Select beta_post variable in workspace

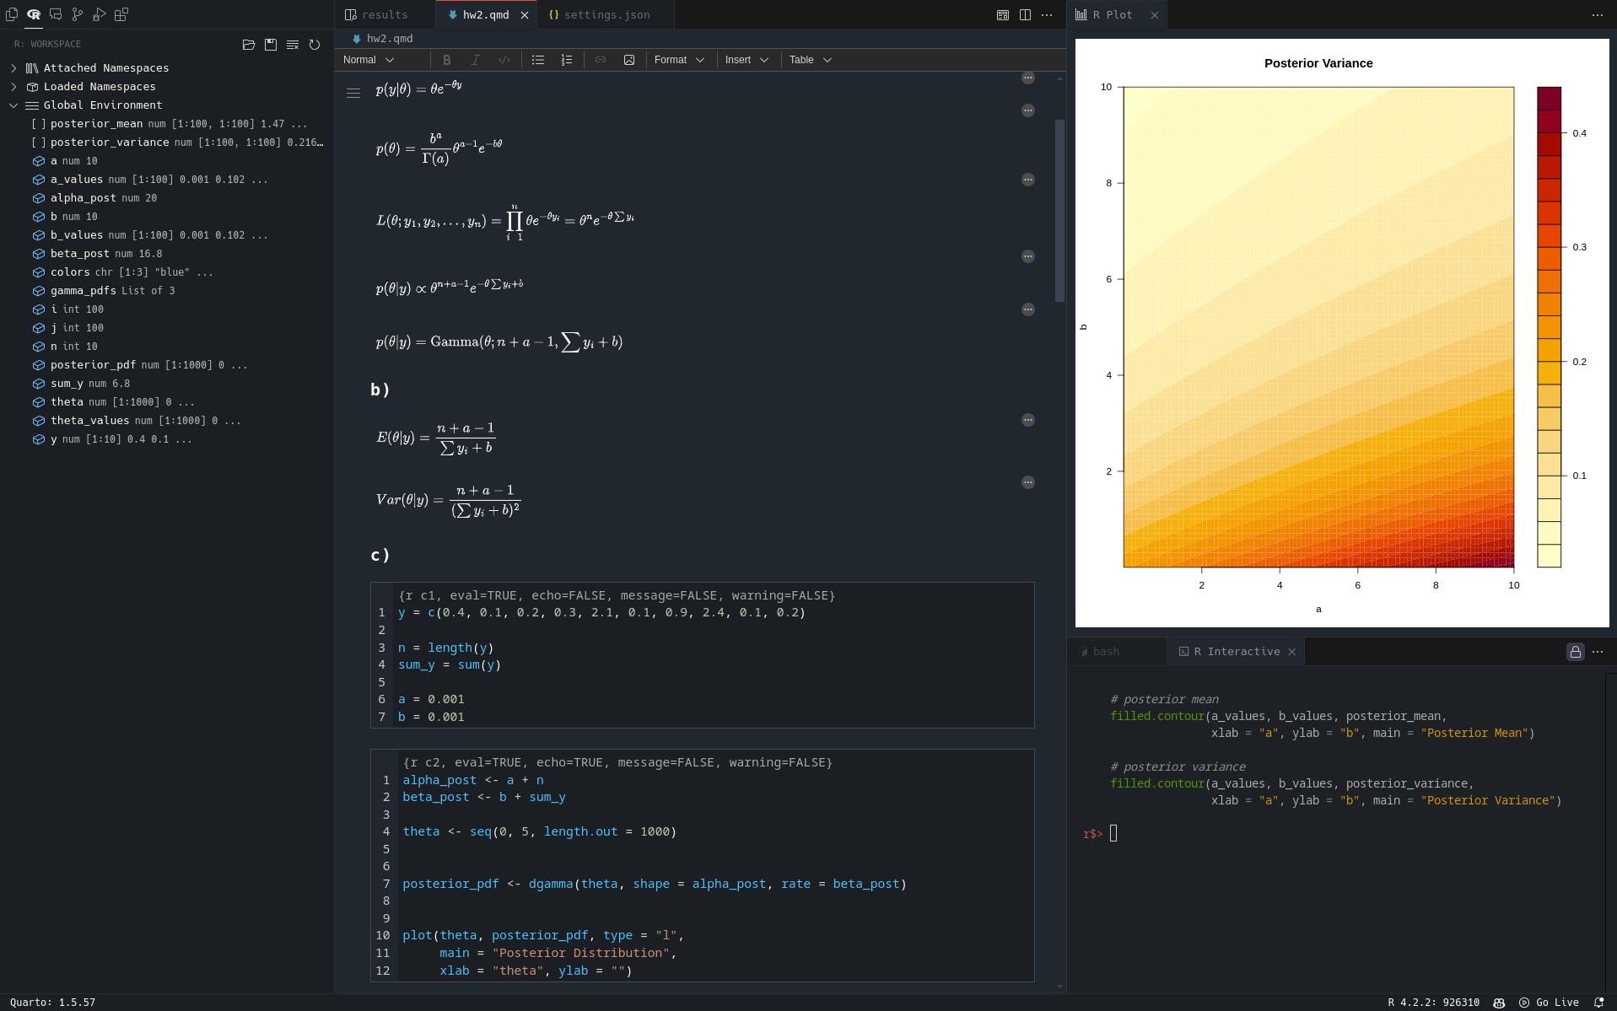point(167,254)
